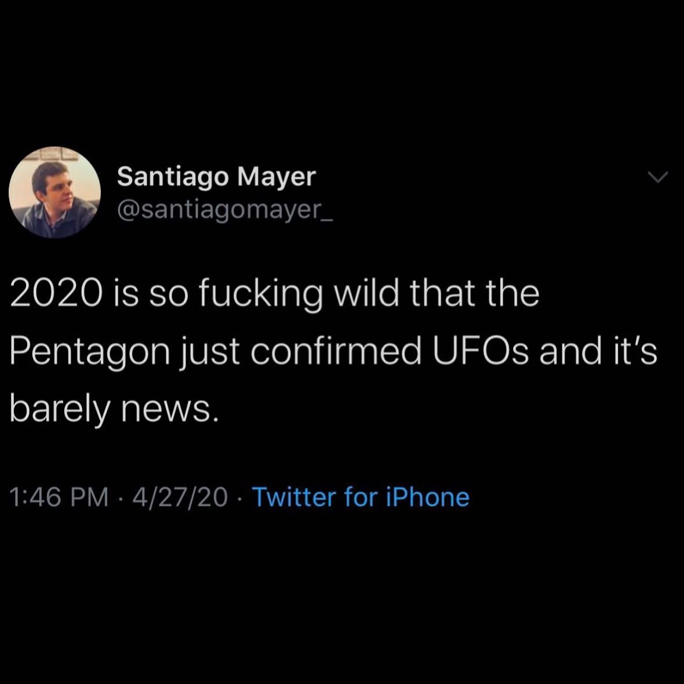Click the surname Mayer in the header
Viewport: 684px width, 684px height.
[x=277, y=176]
